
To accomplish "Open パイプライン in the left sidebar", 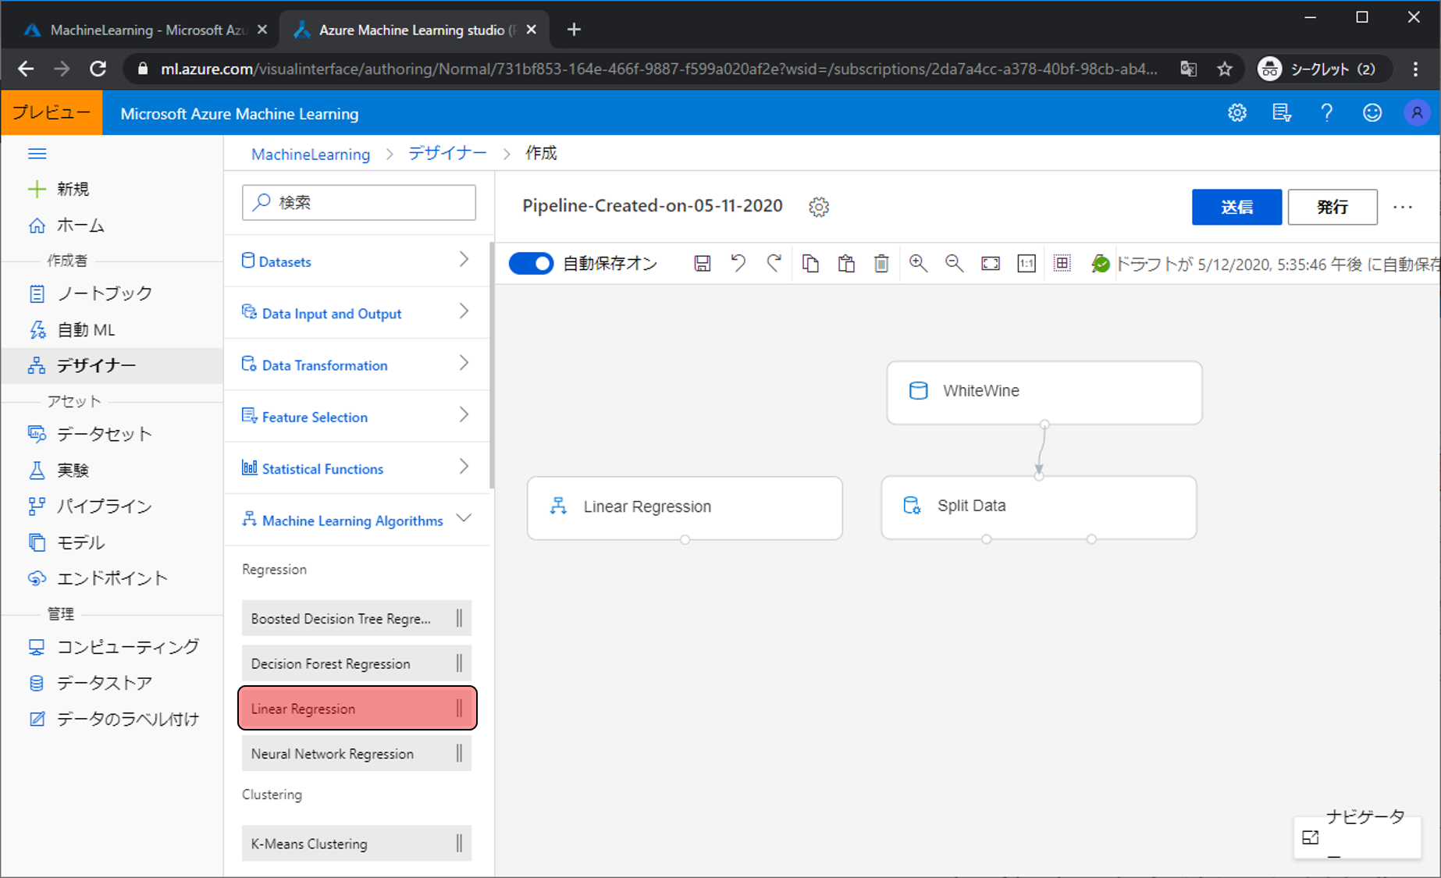I will click(x=104, y=507).
